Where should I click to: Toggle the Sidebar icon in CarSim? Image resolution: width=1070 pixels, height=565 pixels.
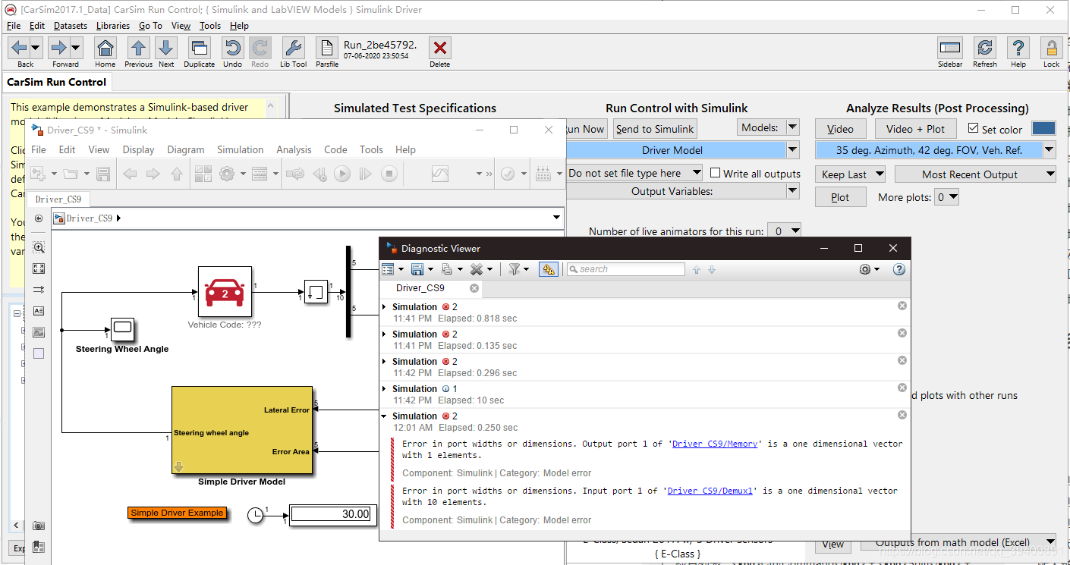pyautogui.click(x=950, y=48)
